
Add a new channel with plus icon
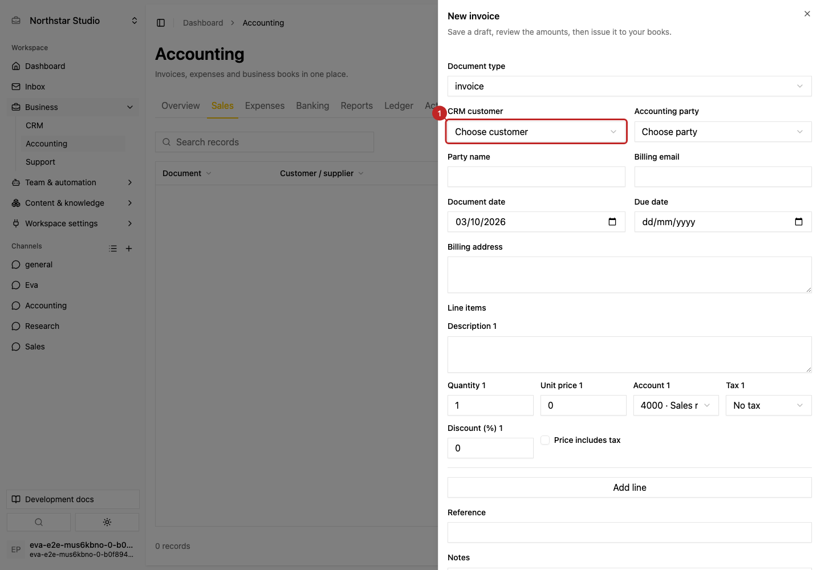point(129,249)
